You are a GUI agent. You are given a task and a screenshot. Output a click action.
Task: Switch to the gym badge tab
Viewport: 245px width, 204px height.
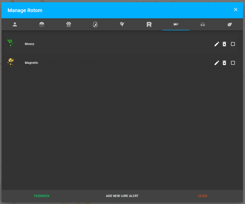click(x=122, y=24)
